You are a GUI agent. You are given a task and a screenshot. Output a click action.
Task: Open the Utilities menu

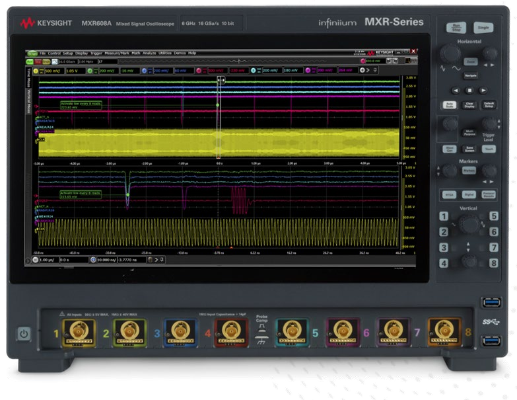point(165,53)
